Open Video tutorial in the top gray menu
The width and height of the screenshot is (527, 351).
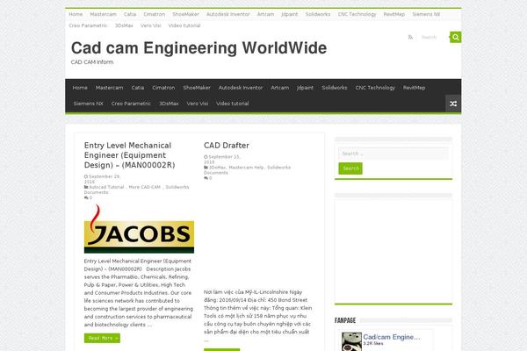[184, 25]
